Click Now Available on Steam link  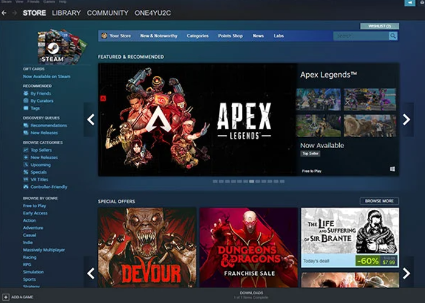click(x=47, y=77)
